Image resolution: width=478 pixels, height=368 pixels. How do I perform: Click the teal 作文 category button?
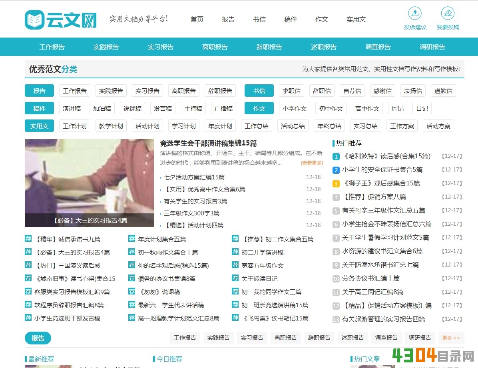[x=259, y=108]
